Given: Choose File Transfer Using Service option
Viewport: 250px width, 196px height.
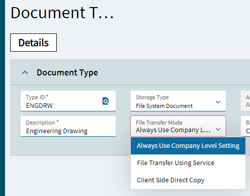Looking at the screenshot, I should pos(188,163).
